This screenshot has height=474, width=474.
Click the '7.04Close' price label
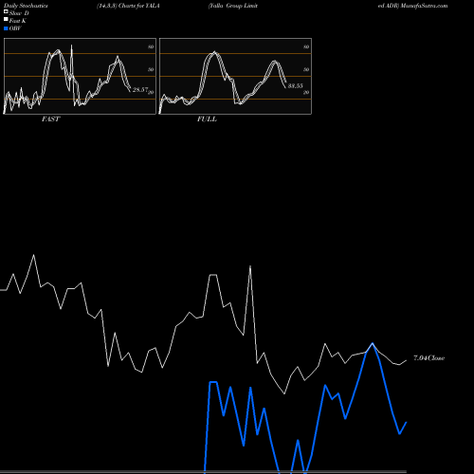pos(429,358)
